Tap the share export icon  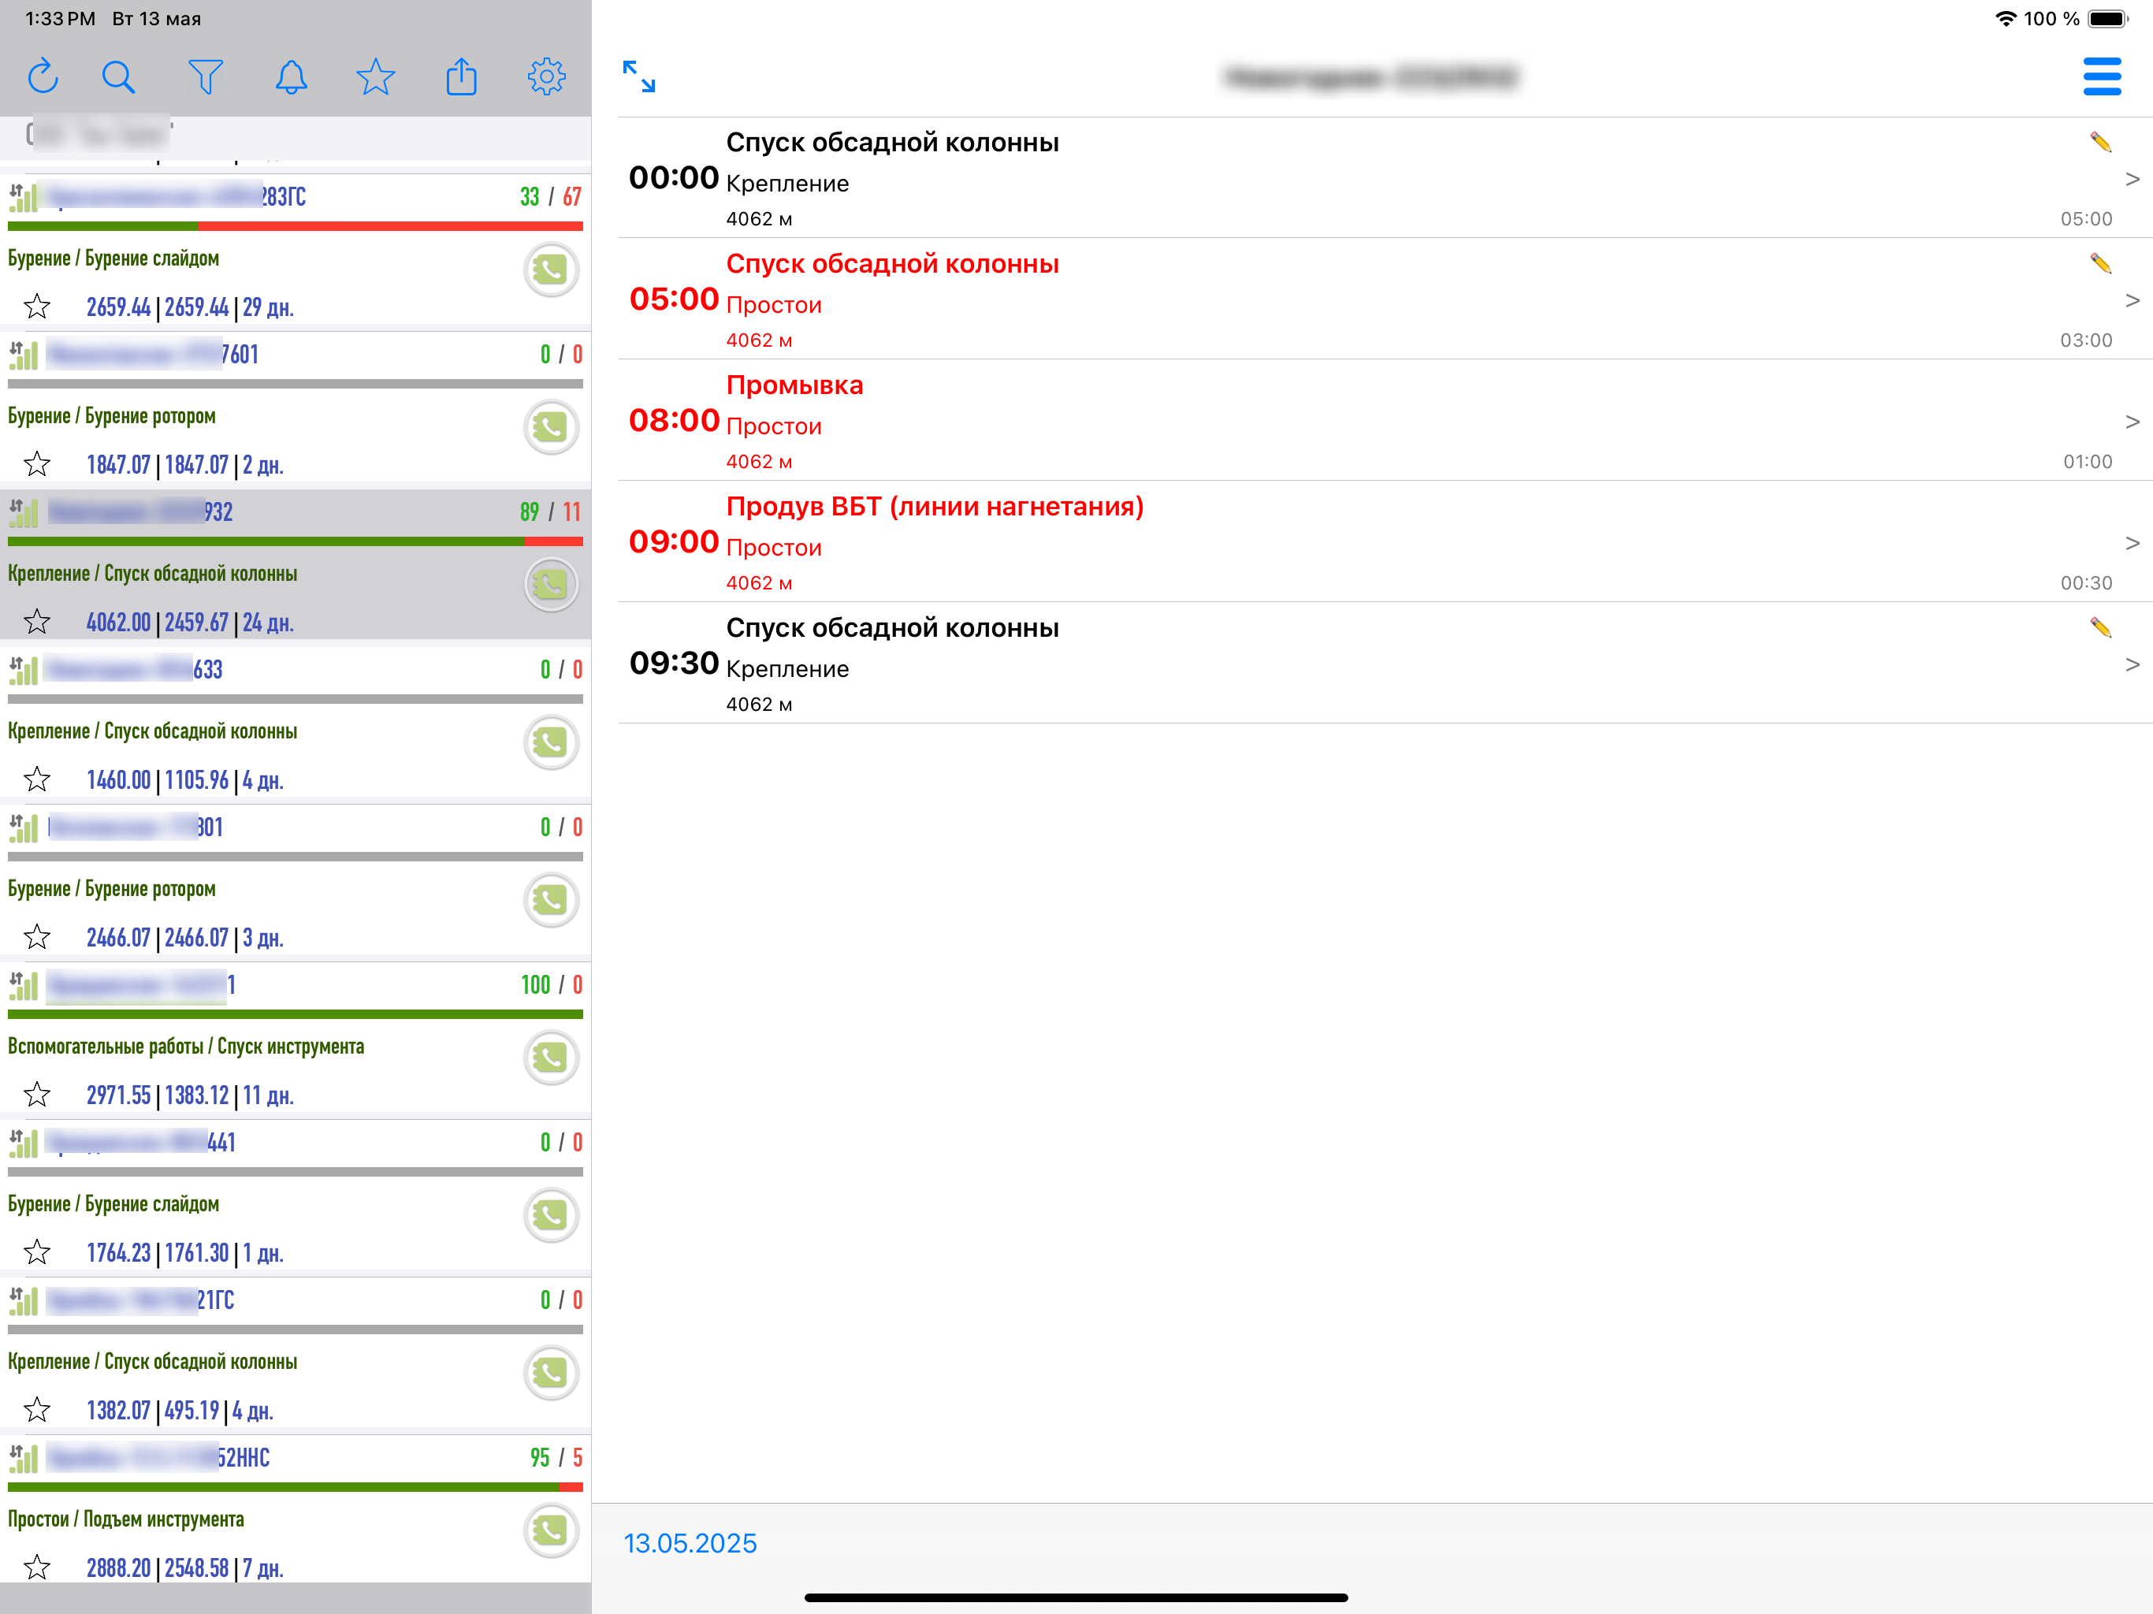[461, 77]
